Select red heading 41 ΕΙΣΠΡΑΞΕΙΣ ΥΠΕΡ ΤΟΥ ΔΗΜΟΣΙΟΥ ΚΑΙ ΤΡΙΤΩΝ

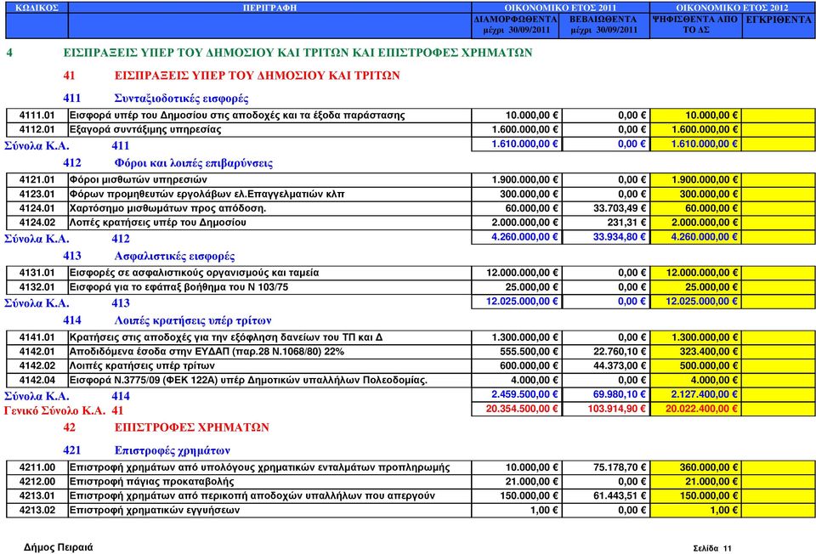tap(231, 76)
